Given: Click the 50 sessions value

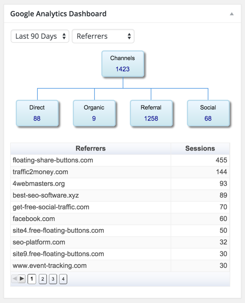Looking at the screenshot, I should (x=223, y=231).
